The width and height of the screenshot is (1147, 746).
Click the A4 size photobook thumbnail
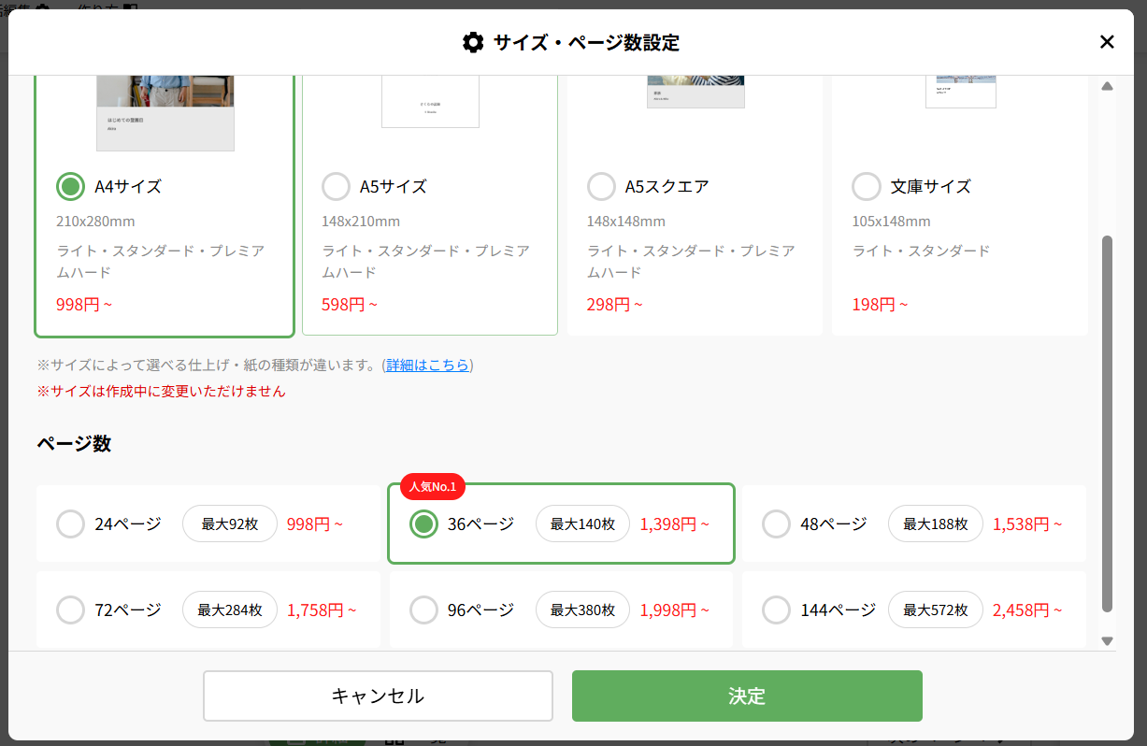(x=165, y=114)
